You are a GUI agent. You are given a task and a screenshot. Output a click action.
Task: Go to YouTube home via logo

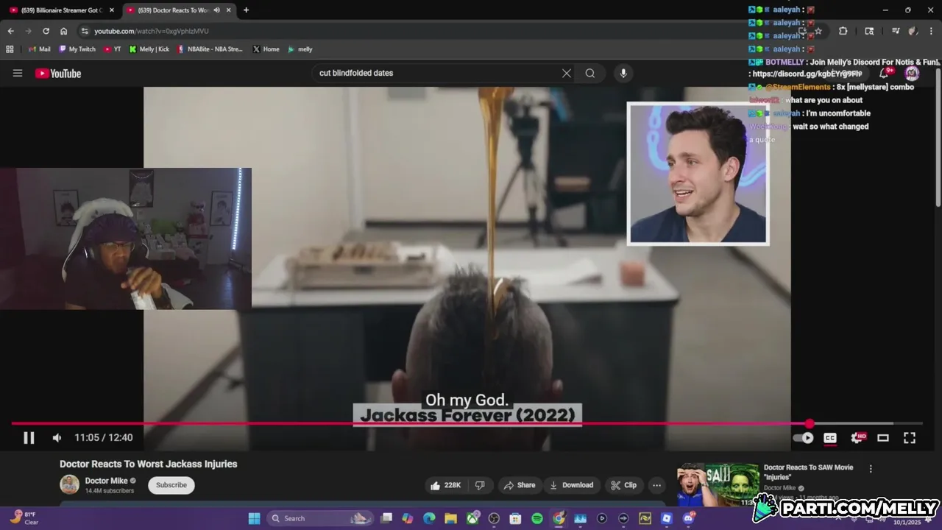pos(58,73)
